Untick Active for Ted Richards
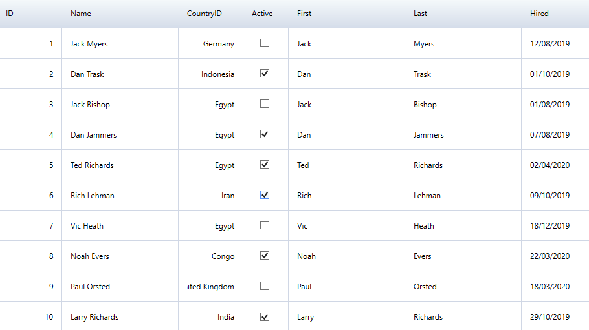Screen dimensions: 589x330 pyautogui.click(x=265, y=165)
